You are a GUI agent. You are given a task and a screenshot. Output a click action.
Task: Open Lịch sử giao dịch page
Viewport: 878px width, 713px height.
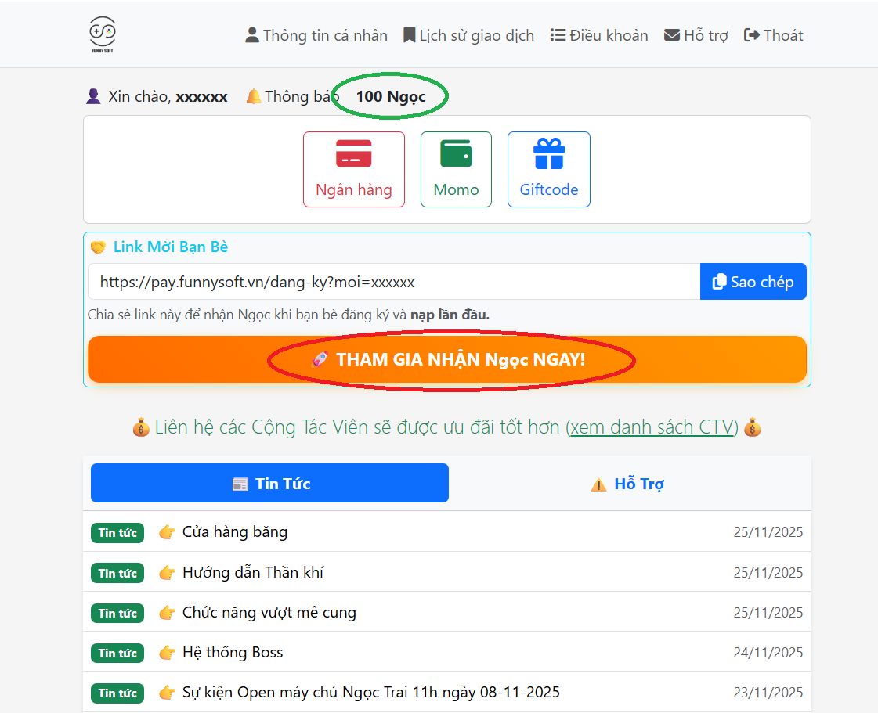coord(468,35)
